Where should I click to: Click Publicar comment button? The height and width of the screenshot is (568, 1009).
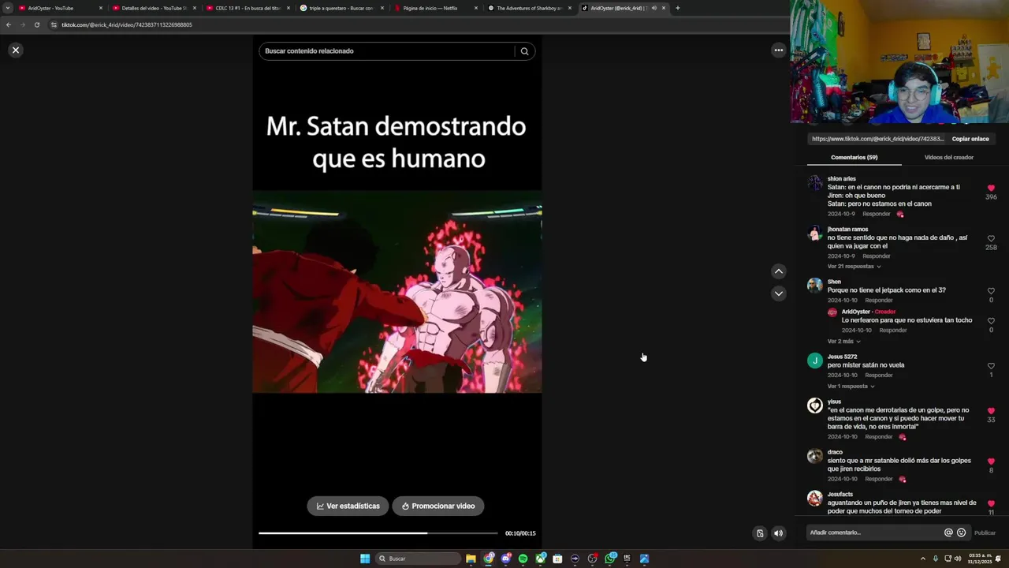[985, 532]
